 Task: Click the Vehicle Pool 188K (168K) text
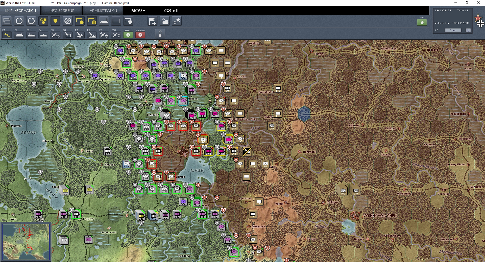point(452,23)
